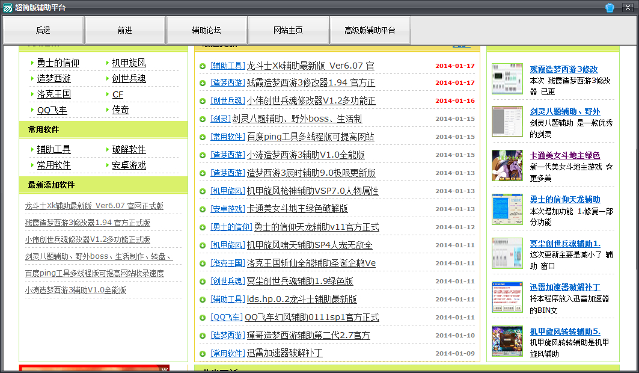Open 勇士的信仰天龙辅助v11官方正式 link
This screenshot has width=639, height=373.
click(x=317, y=227)
